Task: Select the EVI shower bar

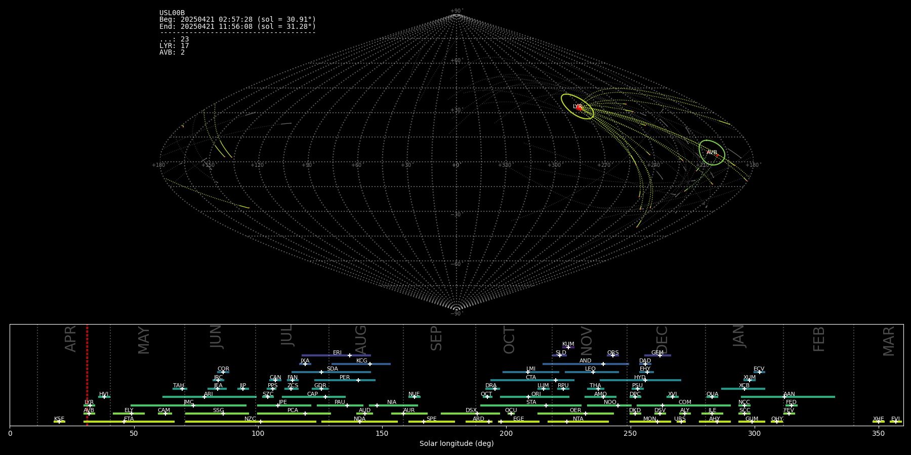Action: coord(896,422)
